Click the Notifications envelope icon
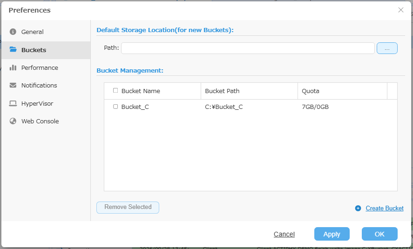 click(13, 85)
